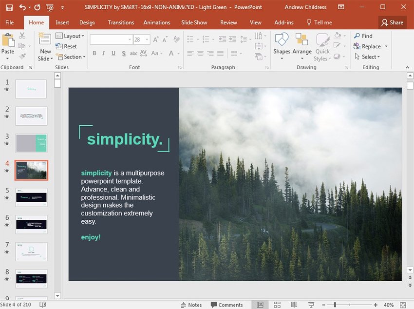This screenshot has width=414, height=309.
Task: Expand the Section dropdown
Action: 72,57
